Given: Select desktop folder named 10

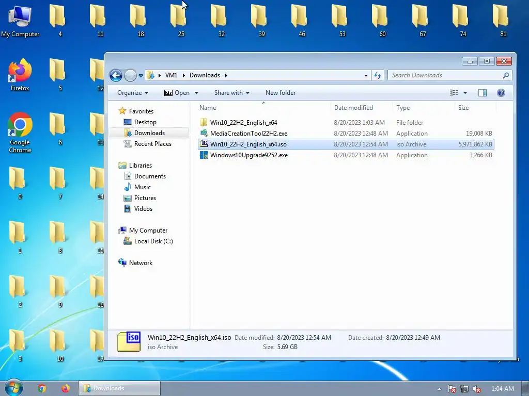Looking at the screenshot, I should 60,345.
